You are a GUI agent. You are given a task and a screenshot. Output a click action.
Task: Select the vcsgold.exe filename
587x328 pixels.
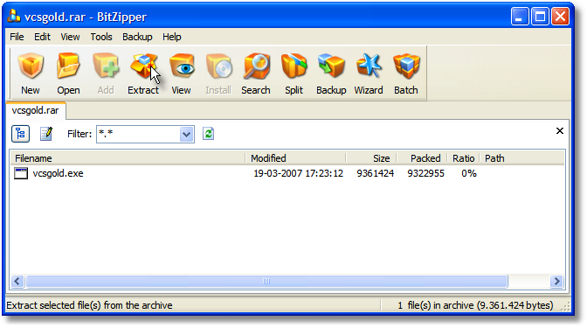[x=58, y=173]
